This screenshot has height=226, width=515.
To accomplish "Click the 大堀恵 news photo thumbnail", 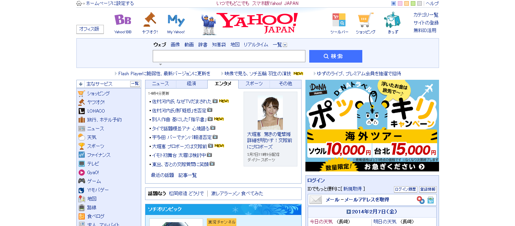I will 270,113.
